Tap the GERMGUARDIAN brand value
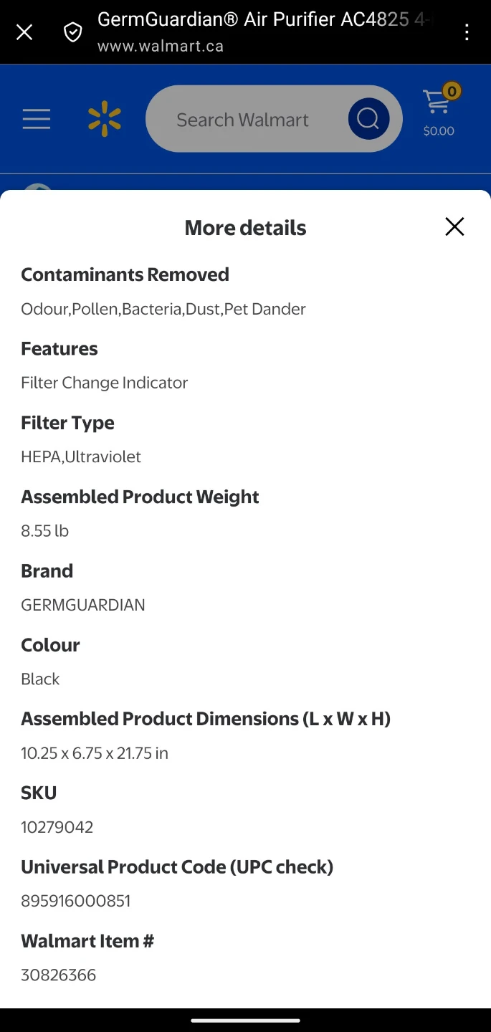 pos(83,605)
